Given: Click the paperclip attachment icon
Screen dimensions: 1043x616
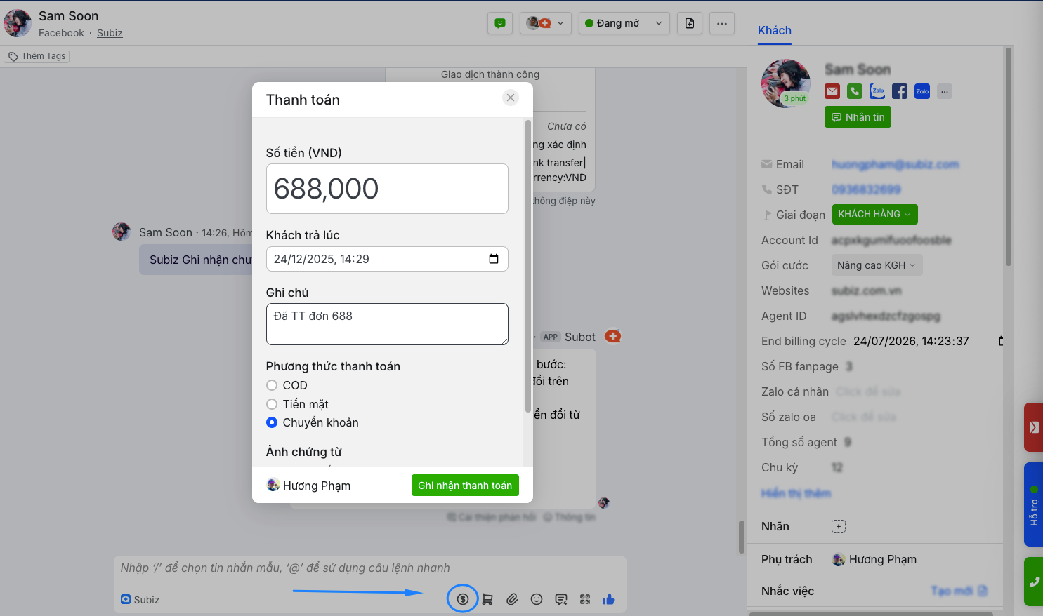Looking at the screenshot, I should tap(512, 599).
